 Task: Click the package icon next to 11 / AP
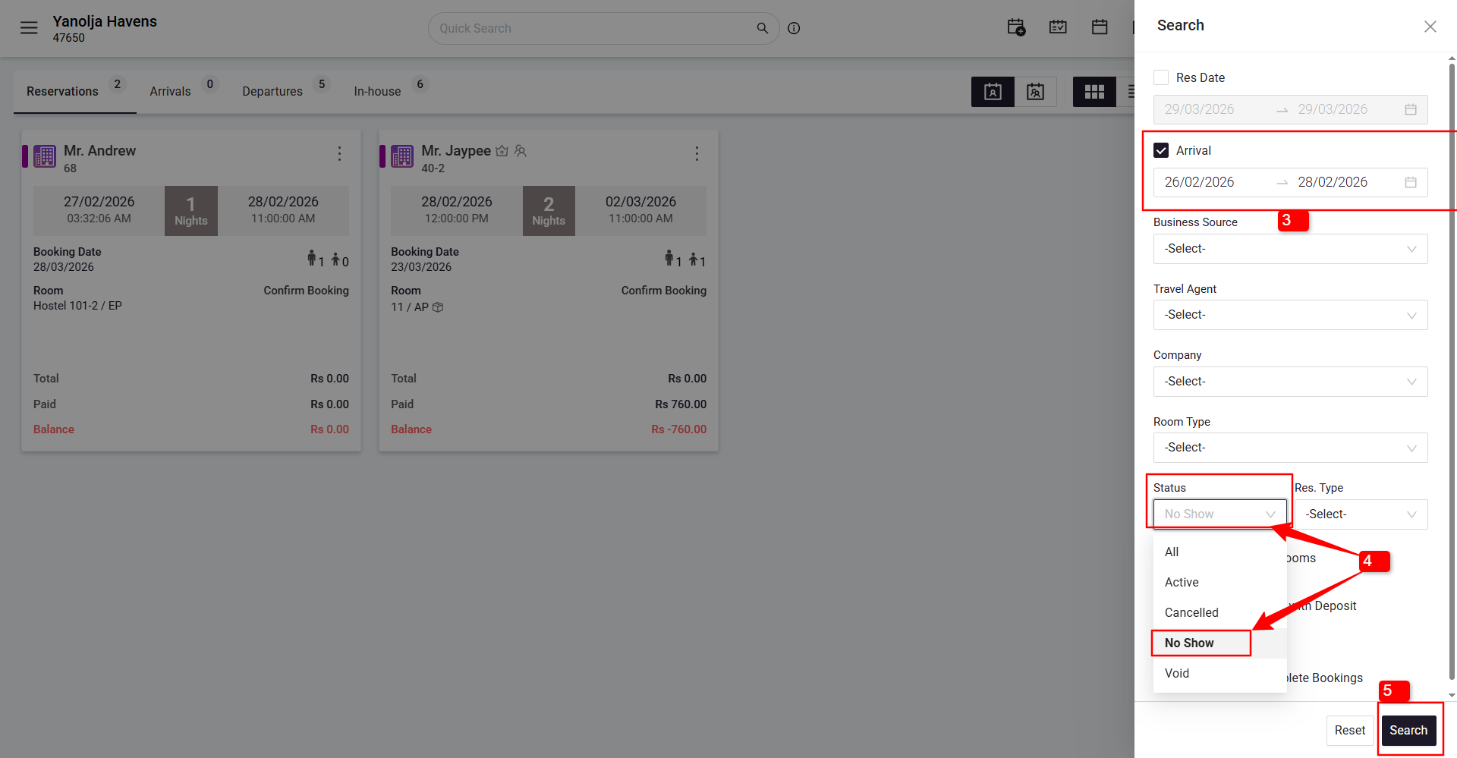438,307
